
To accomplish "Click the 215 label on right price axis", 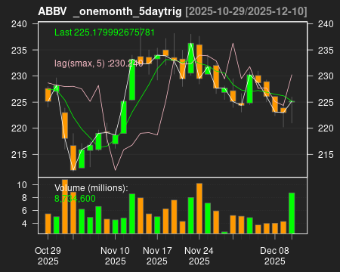I will click(326, 154).
